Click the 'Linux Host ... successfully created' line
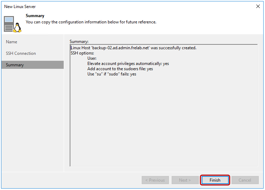 coord(133,48)
